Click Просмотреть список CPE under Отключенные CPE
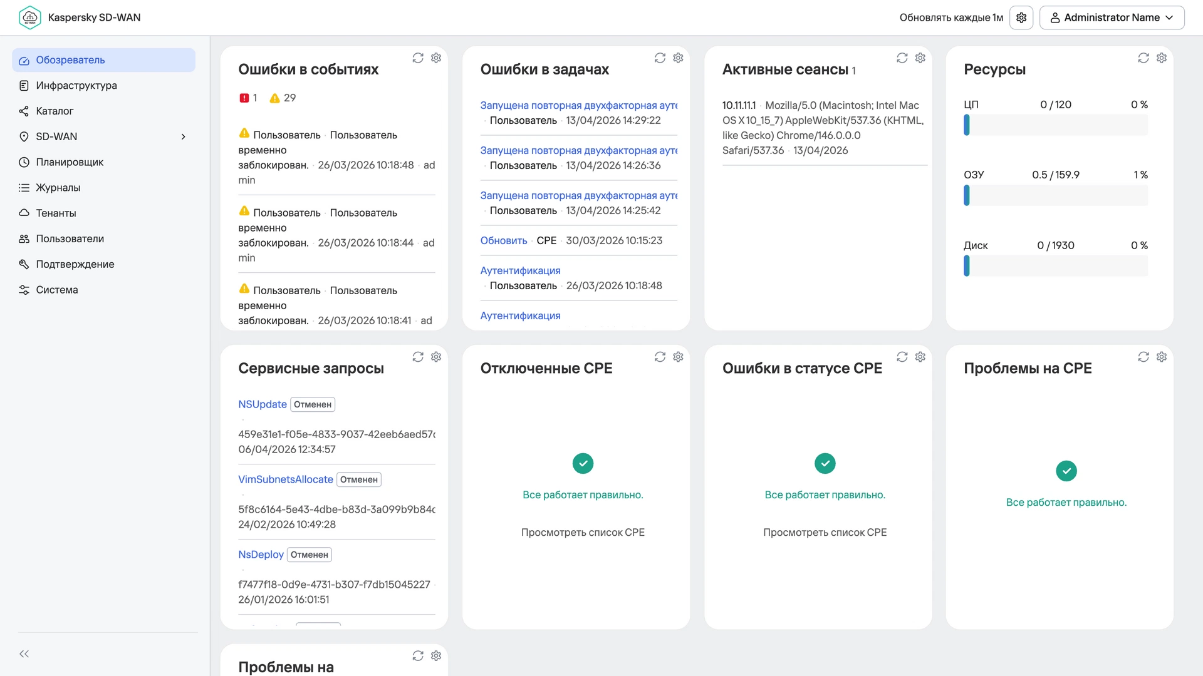 pos(583,533)
